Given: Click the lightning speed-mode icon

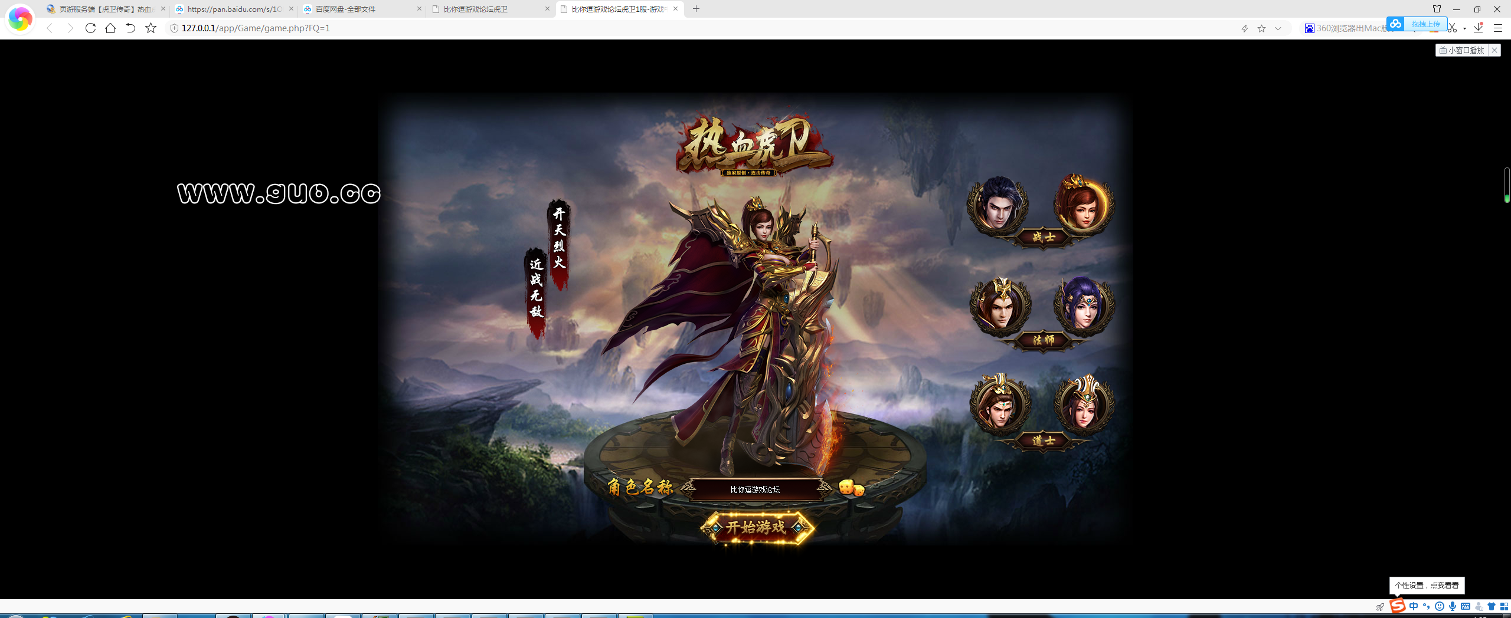Looking at the screenshot, I should click(1244, 28).
